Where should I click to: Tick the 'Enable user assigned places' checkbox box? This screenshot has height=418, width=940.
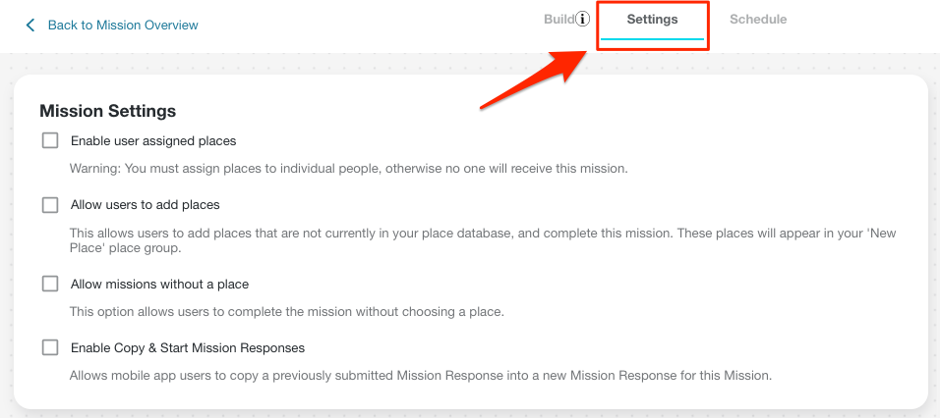coord(50,141)
